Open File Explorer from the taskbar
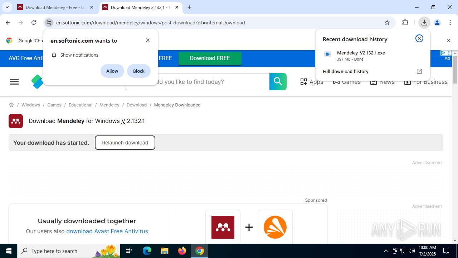Screen dimensions: 458x258 point(164,251)
